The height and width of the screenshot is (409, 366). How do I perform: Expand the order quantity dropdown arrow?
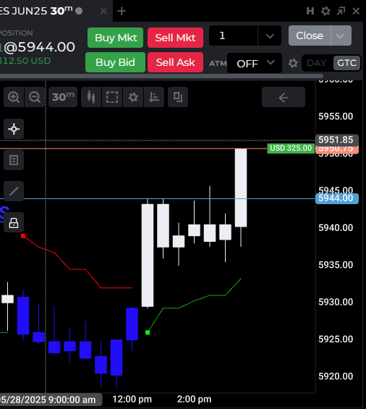[x=270, y=35]
